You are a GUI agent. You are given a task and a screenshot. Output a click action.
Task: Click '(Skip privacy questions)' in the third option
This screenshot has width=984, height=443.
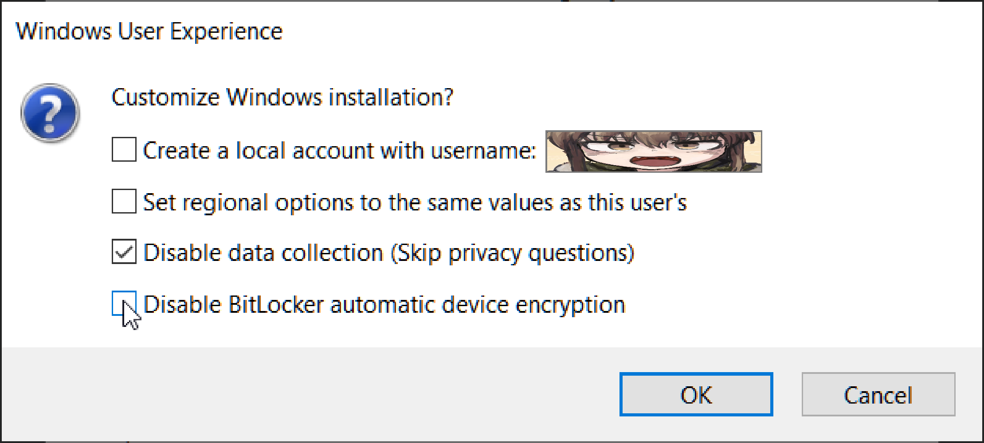[x=513, y=254]
